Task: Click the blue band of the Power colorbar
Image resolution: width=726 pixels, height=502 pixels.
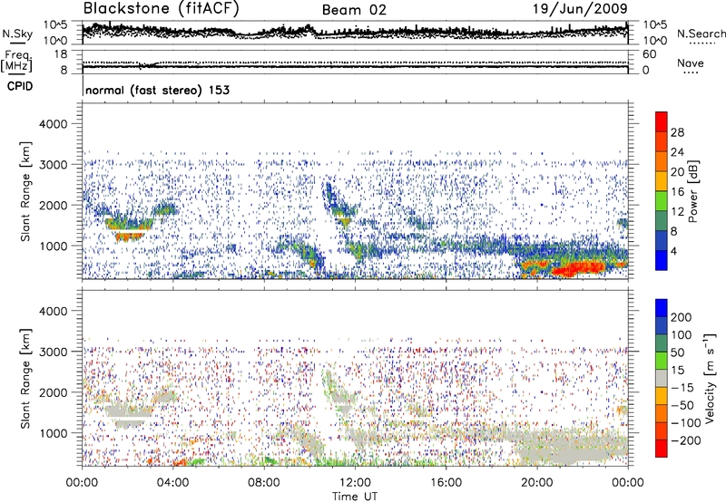Action: 662,261
